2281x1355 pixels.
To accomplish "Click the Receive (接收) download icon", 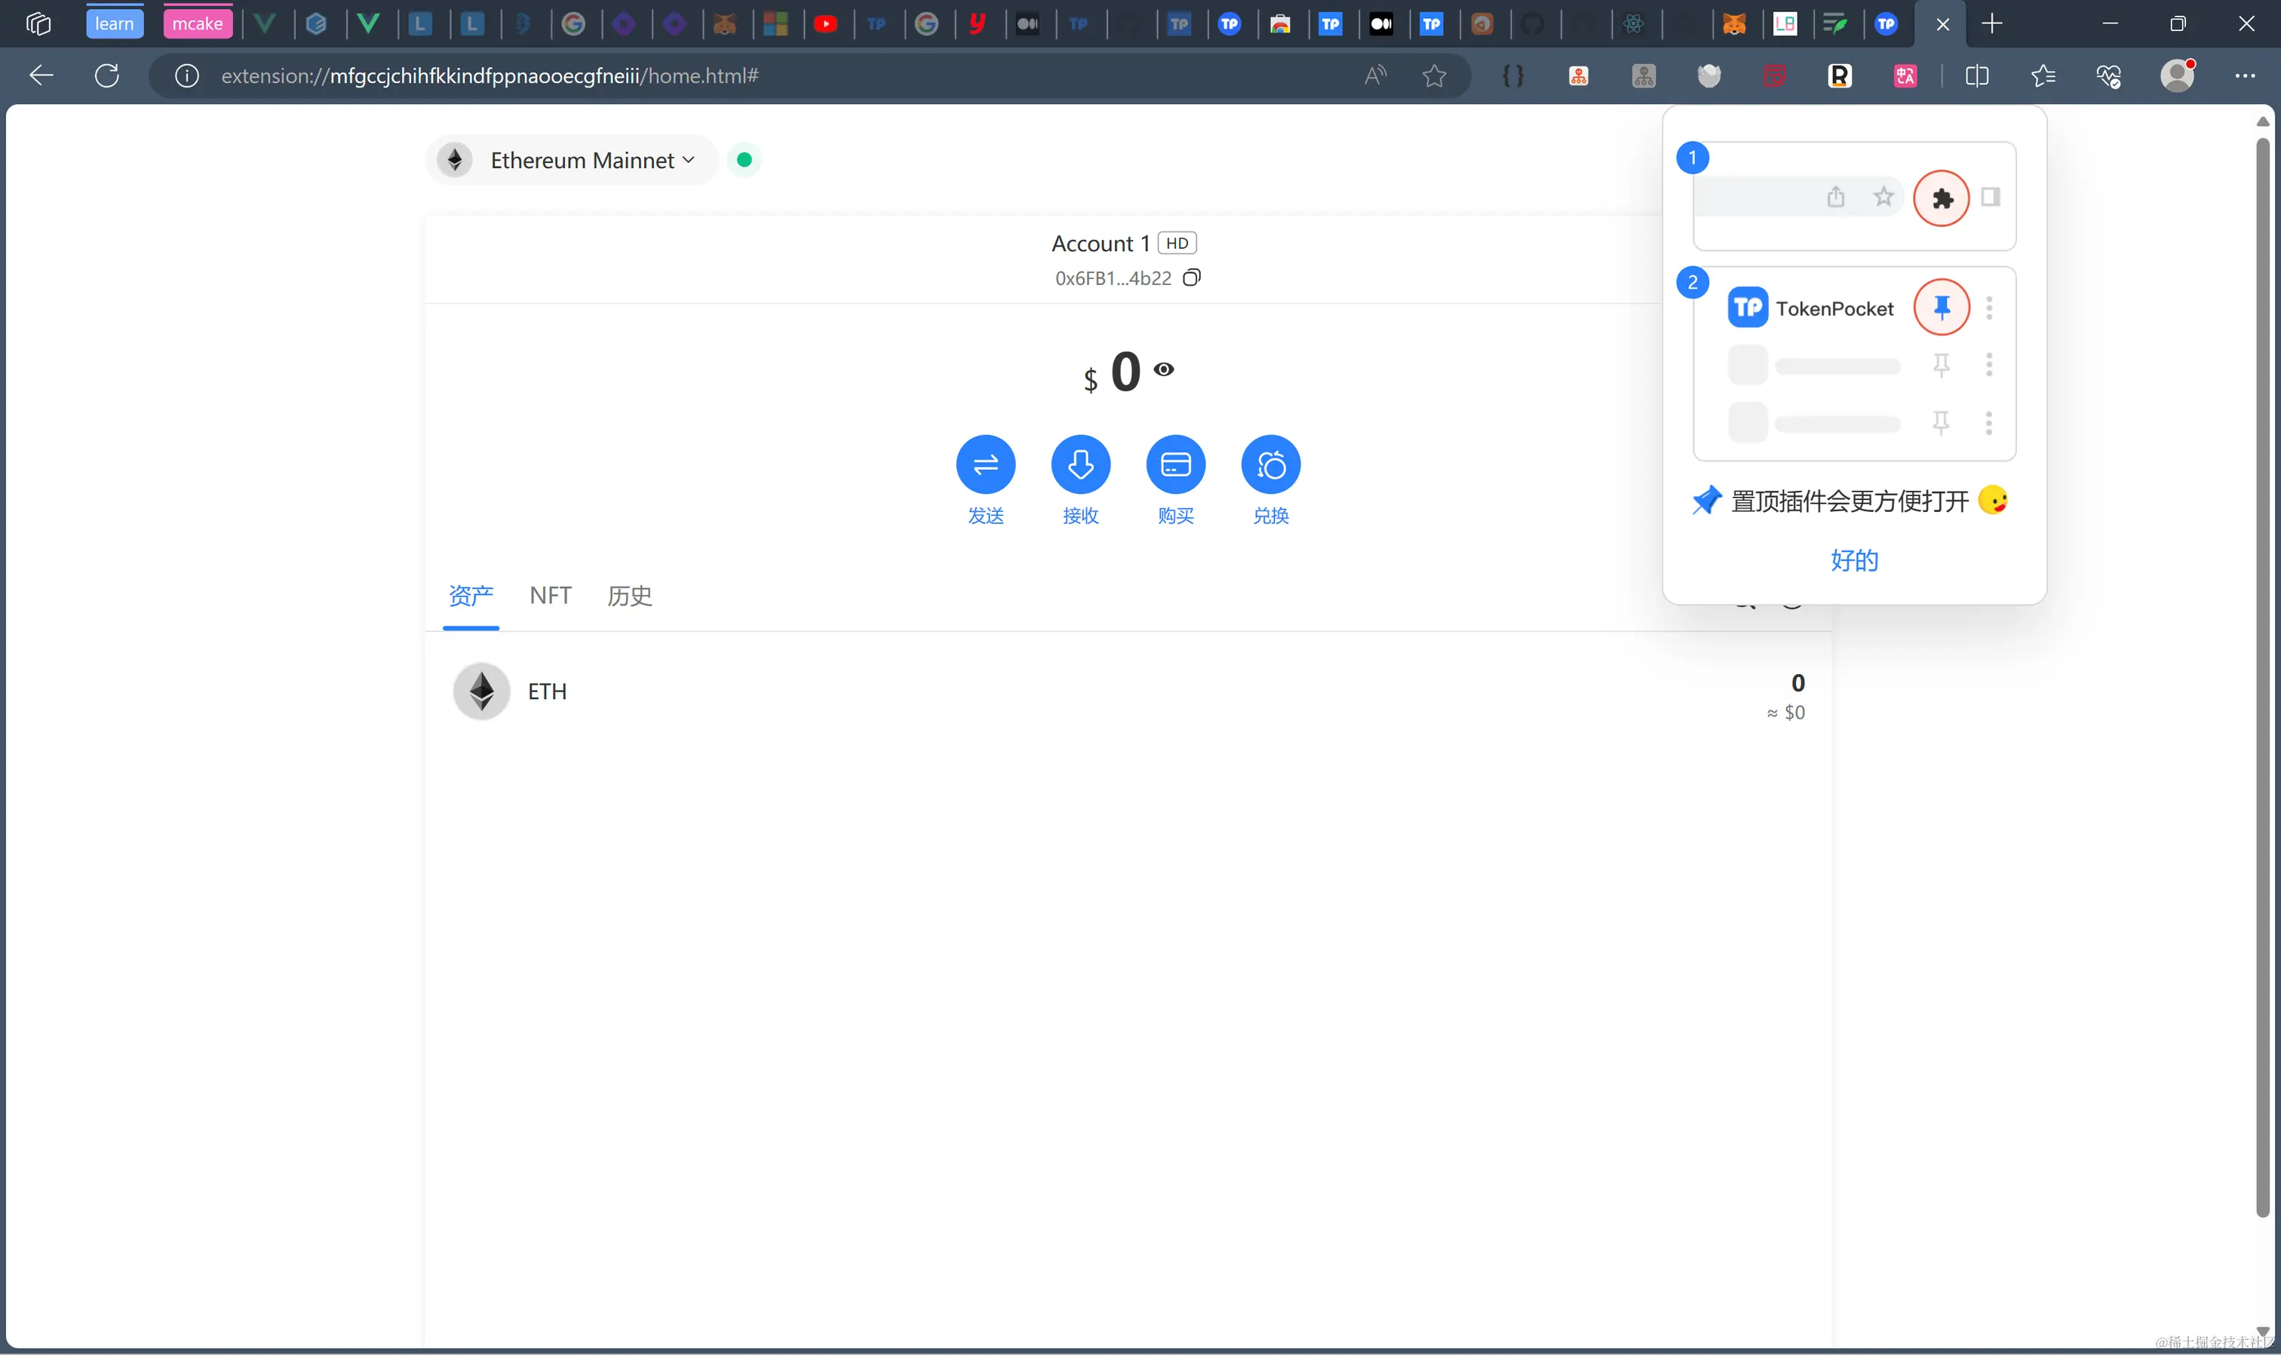I will click(x=1080, y=464).
